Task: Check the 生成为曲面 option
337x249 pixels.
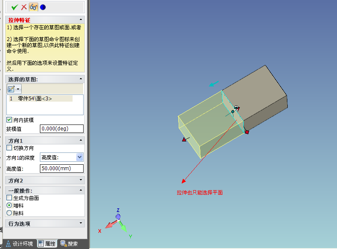Action: point(9,198)
